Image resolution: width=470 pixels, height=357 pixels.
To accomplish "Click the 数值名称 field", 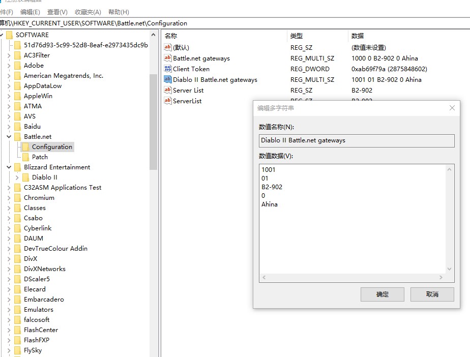I will tap(357, 140).
